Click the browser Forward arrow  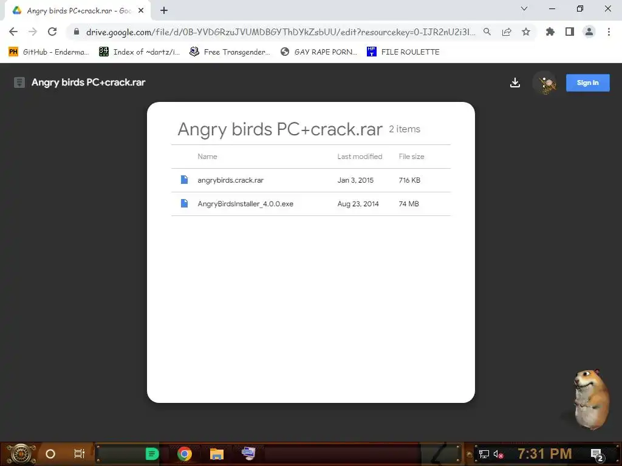(x=33, y=32)
